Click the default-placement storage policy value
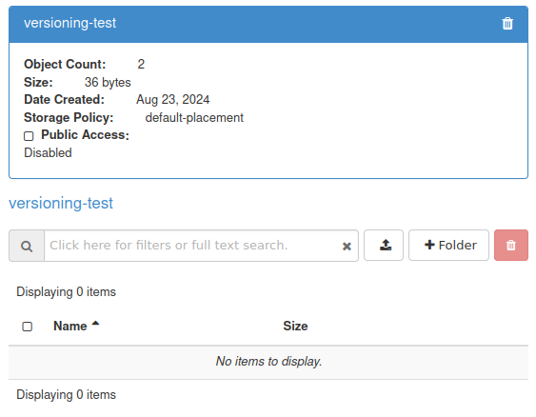The height and width of the screenshot is (417, 536). 194,118
